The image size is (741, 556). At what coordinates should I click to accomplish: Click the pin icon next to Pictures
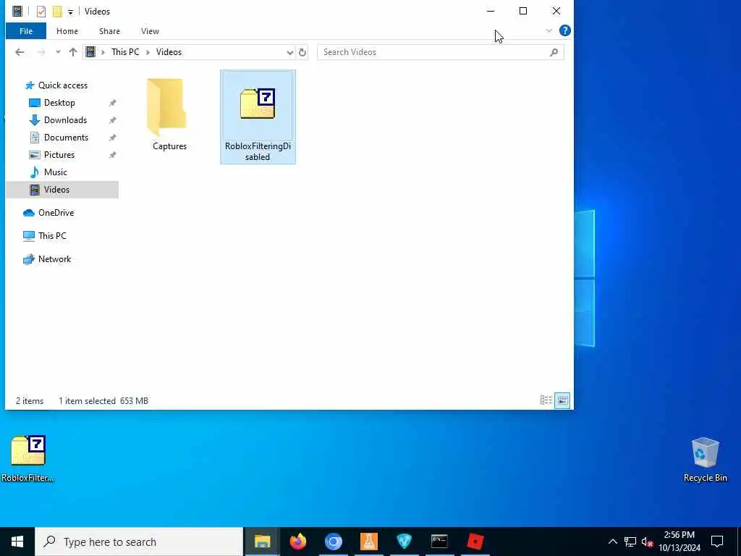point(112,155)
